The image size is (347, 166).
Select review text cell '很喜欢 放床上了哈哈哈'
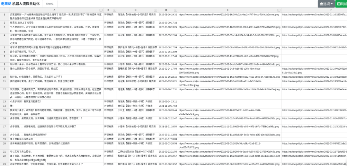tap(56, 22)
